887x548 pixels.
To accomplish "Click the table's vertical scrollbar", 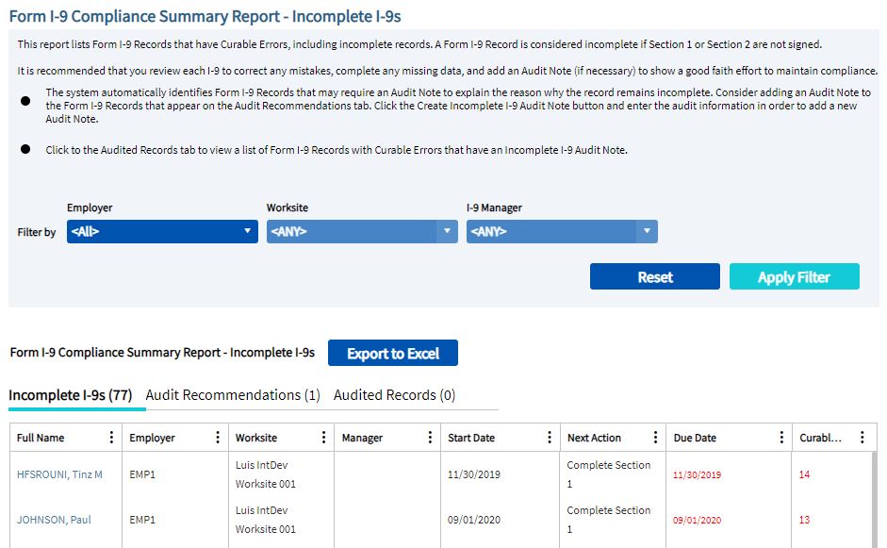I will tap(873, 499).
